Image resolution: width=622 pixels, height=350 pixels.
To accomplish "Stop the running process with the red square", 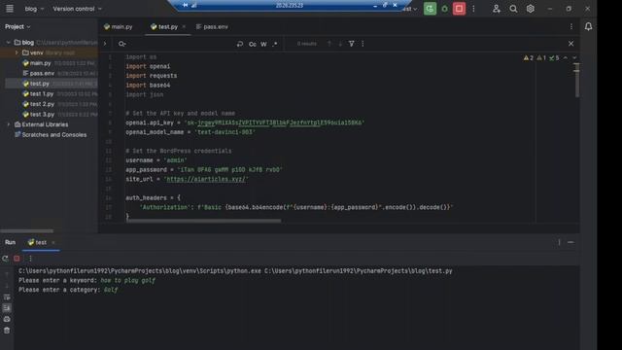I will point(459,9).
